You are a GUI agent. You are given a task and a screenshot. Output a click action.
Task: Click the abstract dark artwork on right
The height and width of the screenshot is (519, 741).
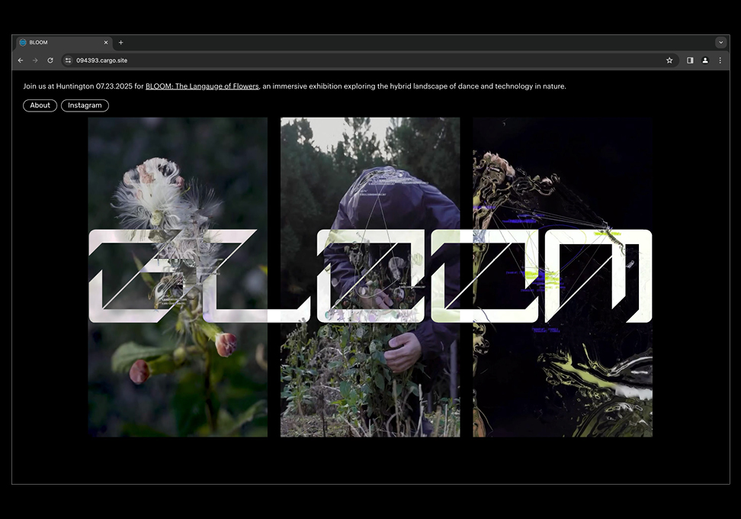pyautogui.click(x=563, y=382)
